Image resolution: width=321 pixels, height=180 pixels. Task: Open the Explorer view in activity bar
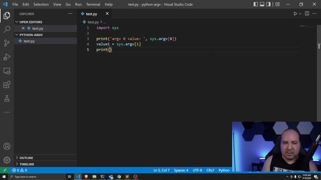[x=7, y=15]
